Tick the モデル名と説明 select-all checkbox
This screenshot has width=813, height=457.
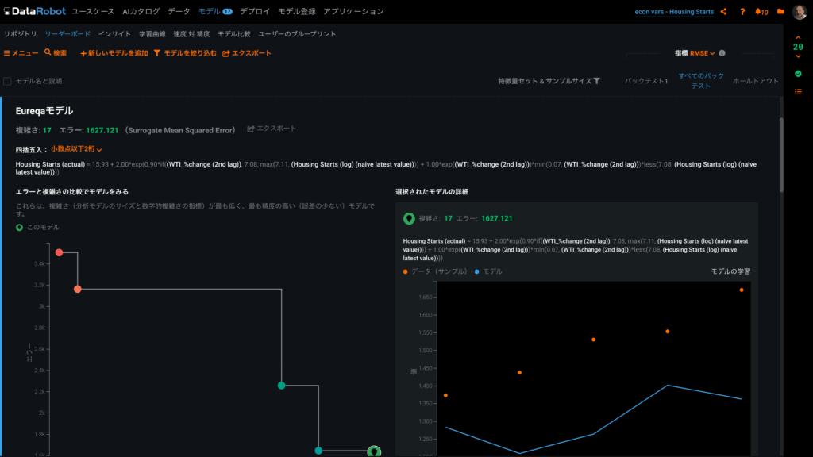[x=7, y=81]
